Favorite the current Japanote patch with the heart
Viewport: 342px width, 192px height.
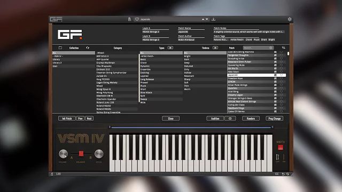pyautogui.click(x=137, y=19)
